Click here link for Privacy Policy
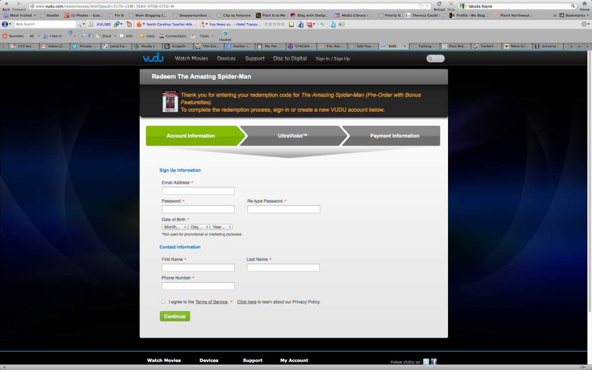Screen dimensions: 592x370 point(246,302)
